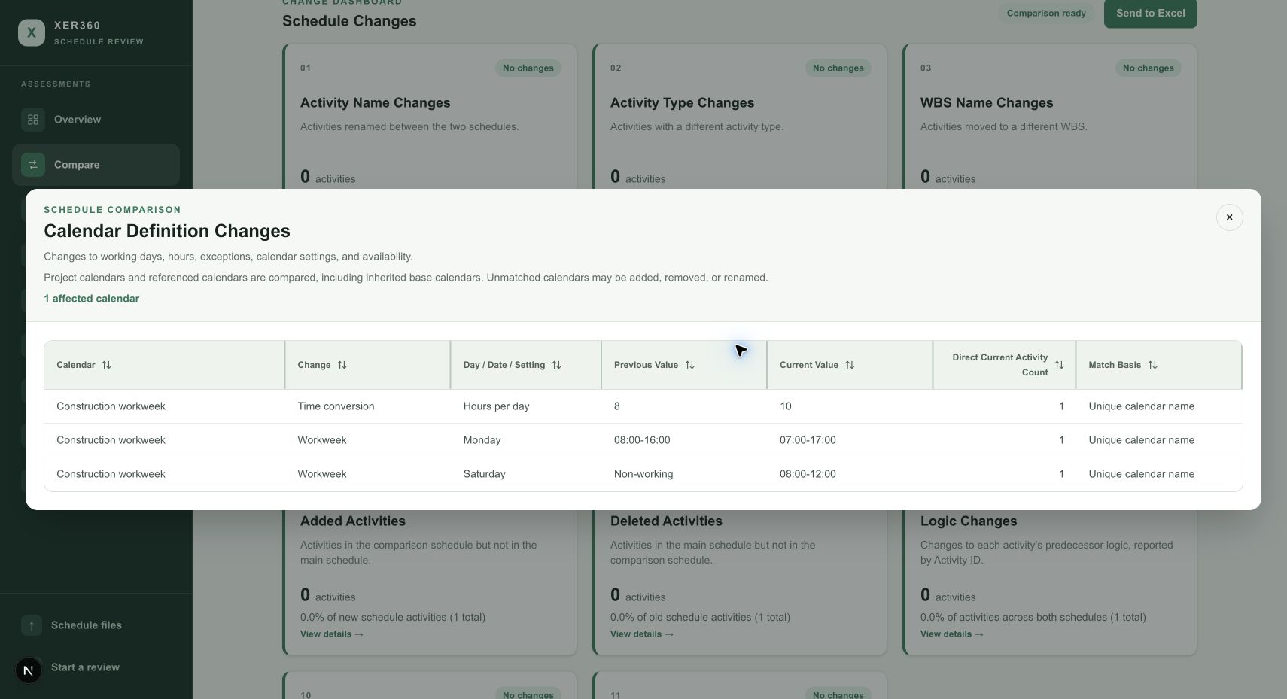
Task: Sort by Current Value arrows
Action: 850,365
